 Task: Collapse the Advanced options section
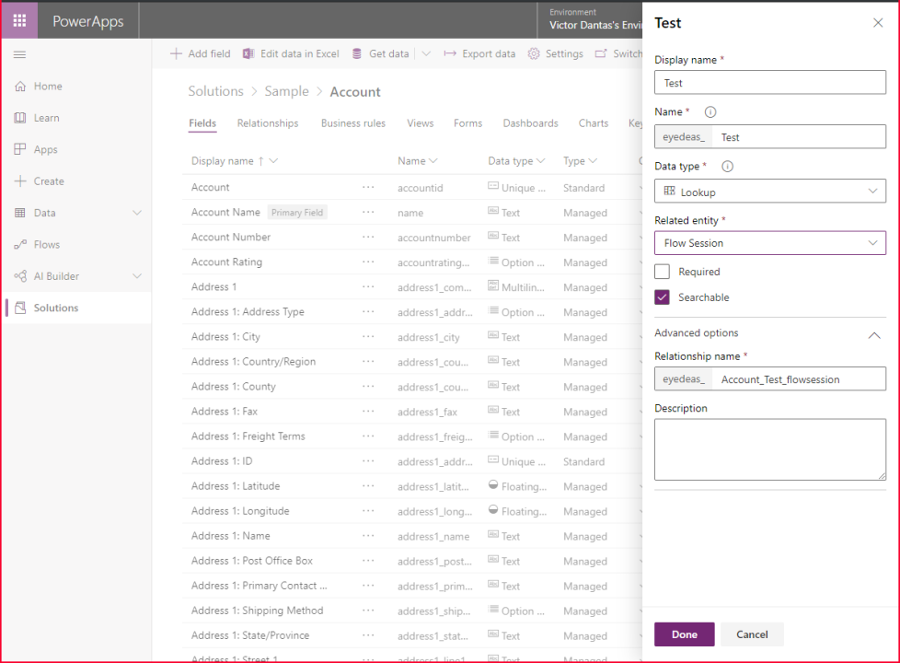coord(873,335)
